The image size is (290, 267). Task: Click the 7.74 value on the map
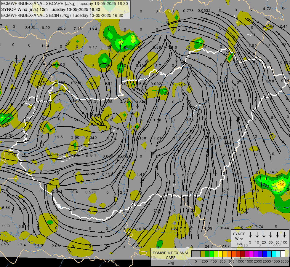[259, 227]
